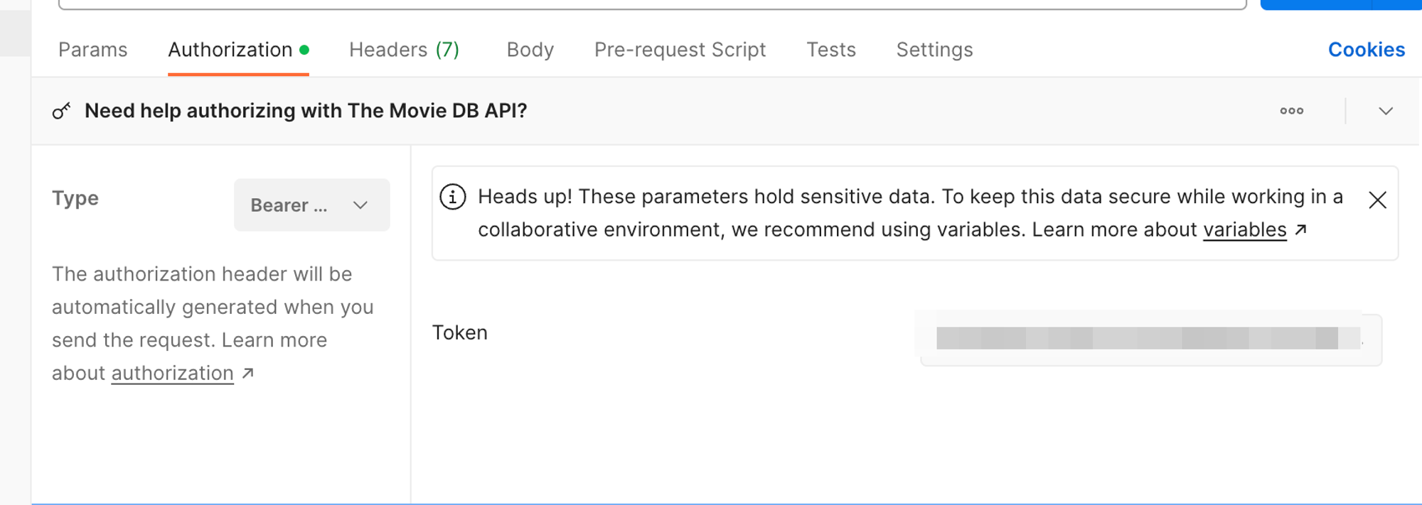Click the external arrow icon after variables
Screen dimensions: 1422x505
click(1301, 229)
